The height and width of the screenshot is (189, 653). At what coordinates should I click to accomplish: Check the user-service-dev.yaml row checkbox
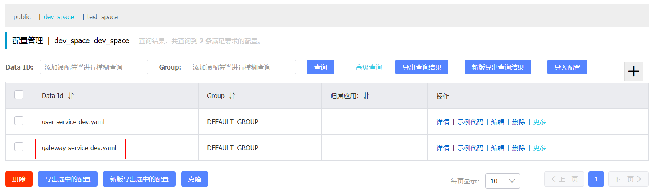coord(19,121)
